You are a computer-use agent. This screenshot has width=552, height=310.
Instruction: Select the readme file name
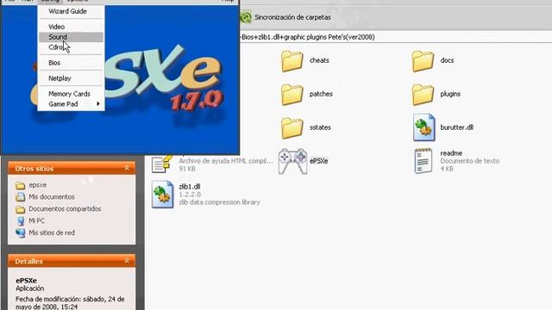click(451, 153)
